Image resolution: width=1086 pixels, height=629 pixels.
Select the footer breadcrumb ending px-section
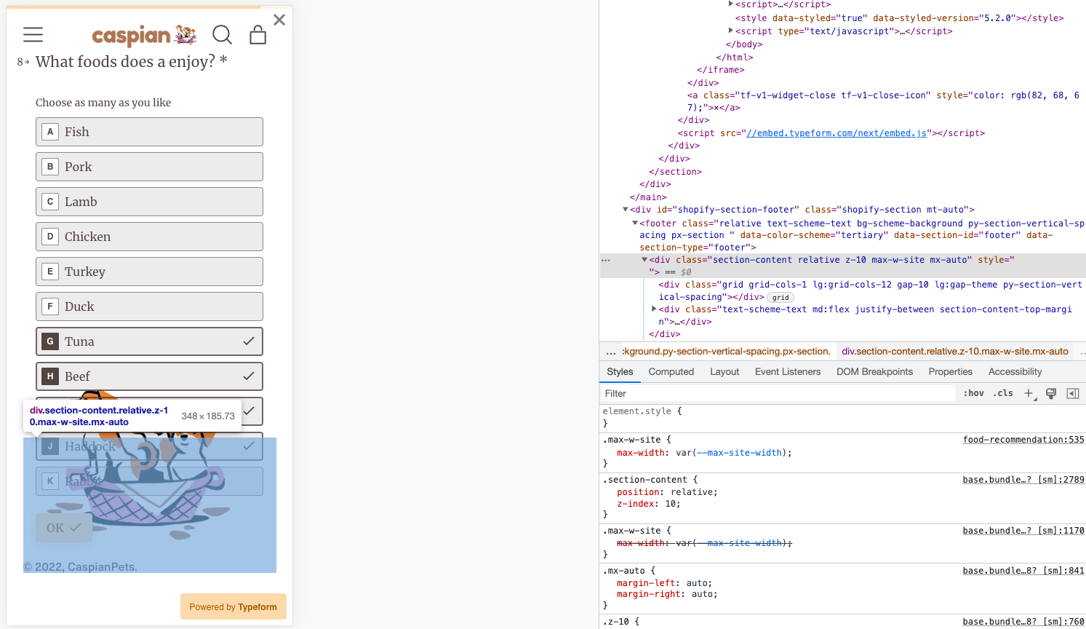[727, 352]
